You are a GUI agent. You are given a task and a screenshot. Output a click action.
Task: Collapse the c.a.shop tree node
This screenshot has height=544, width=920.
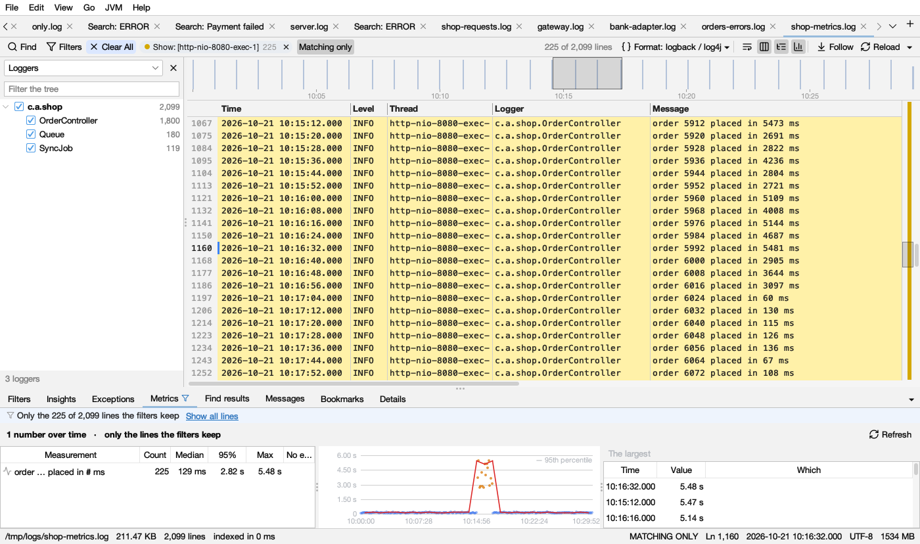click(6, 106)
